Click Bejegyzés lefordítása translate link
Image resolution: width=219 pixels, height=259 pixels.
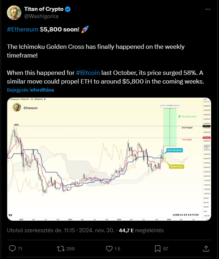tap(30, 90)
